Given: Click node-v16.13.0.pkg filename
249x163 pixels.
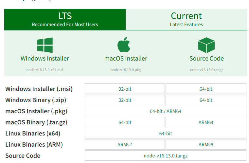Looking at the screenshot, I should (126, 70).
